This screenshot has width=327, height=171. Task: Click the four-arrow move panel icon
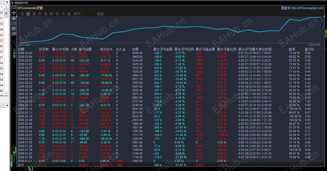(14, 13)
